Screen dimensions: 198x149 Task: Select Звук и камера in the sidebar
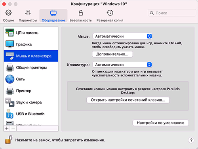tap(31, 102)
